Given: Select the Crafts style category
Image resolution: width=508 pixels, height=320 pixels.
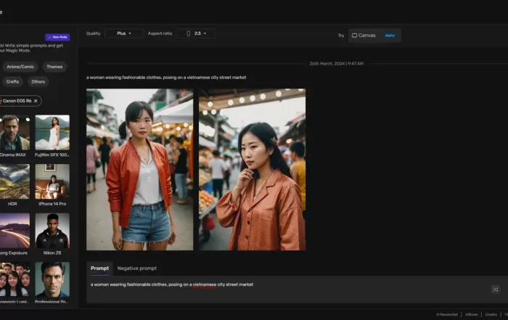Looking at the screenshot, I should click(12, 81).
